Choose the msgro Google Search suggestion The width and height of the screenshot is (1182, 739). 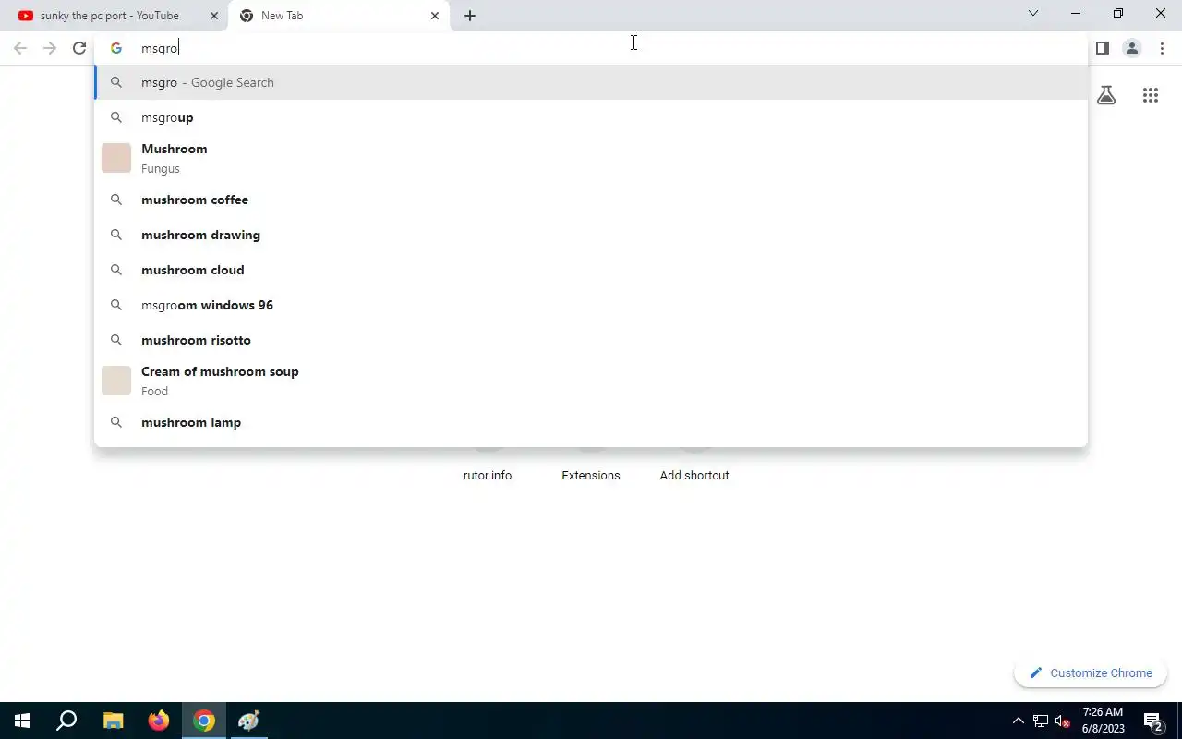click(591, 82)
